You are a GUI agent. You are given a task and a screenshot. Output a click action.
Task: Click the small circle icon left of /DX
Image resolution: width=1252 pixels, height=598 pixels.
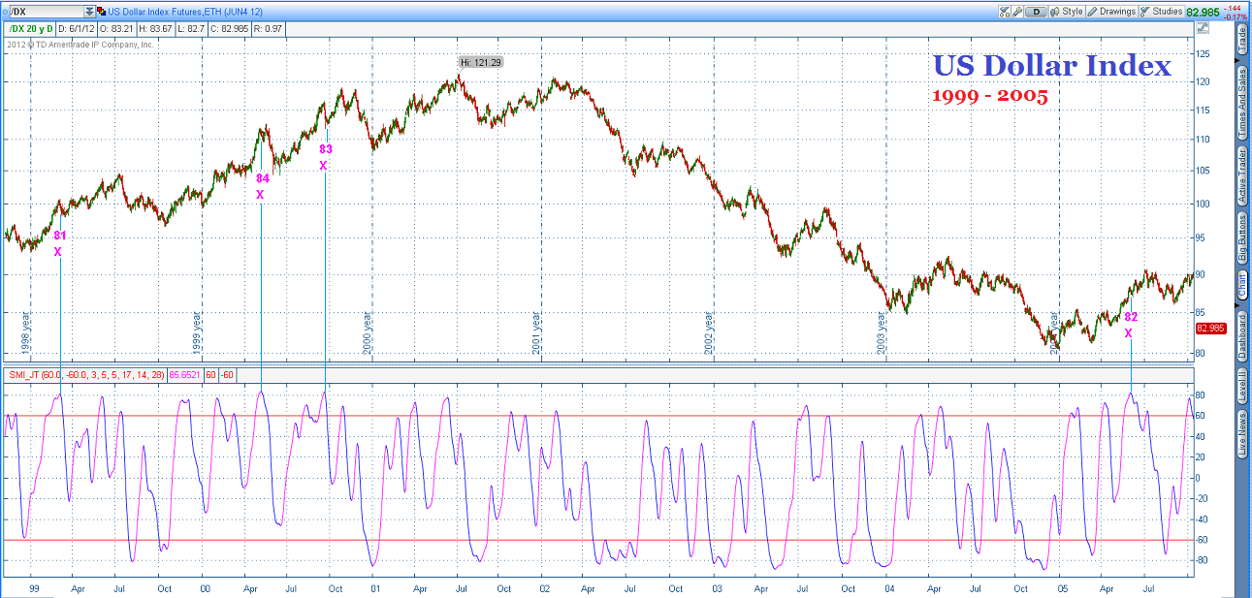tap(5, 12)
